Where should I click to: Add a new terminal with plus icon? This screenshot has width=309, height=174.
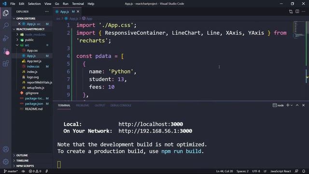pyautogui.click(x=288, y=105)
